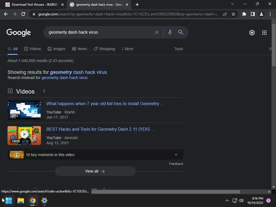Show hidden system tray icons

click(227, 201)
